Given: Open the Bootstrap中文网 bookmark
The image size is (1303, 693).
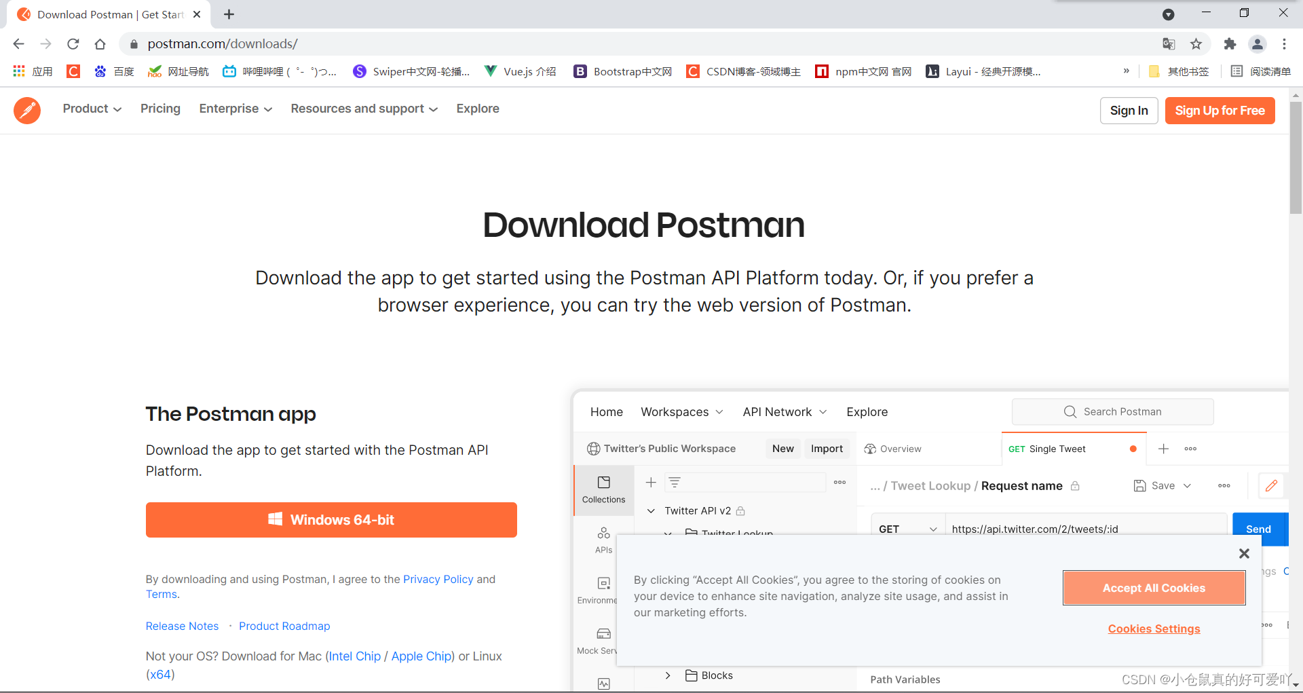Looking at the screenshot, I should click(x=623, y=71).
